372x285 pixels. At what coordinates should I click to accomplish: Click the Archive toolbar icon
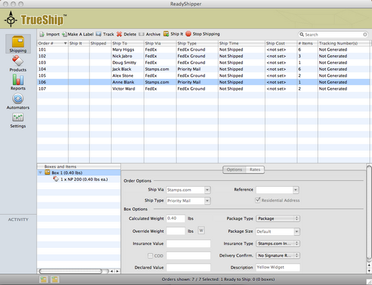[141, 34]
